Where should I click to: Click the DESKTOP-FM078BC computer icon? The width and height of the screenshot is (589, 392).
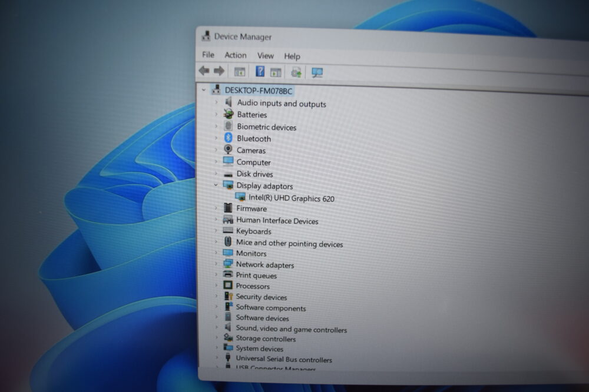[x=216, y=89]
